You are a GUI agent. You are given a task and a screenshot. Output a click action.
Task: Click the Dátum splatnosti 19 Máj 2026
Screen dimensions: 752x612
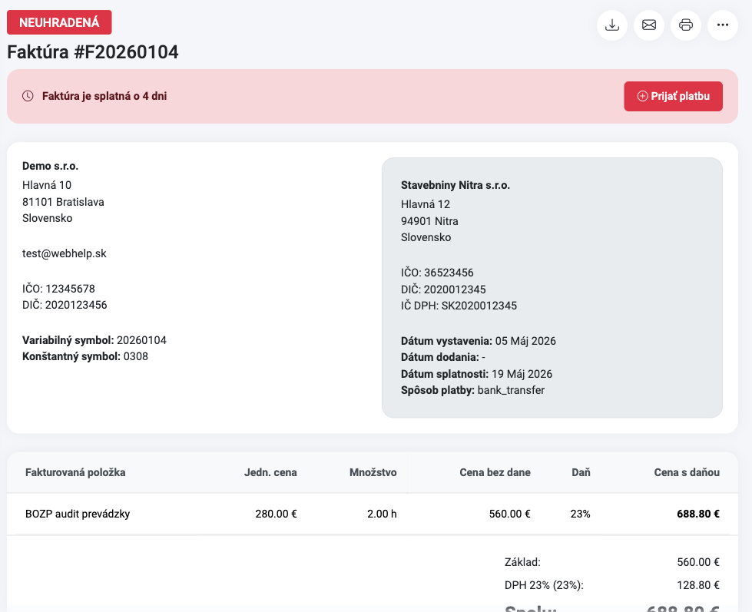(x=477, y=374)
